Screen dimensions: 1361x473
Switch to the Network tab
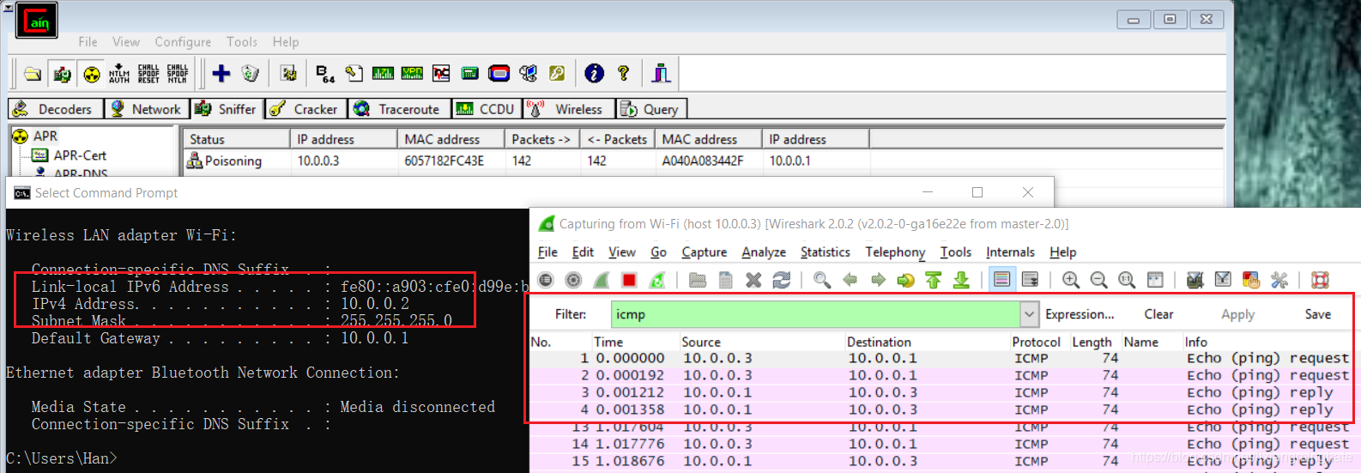click(x=147, y=109)
